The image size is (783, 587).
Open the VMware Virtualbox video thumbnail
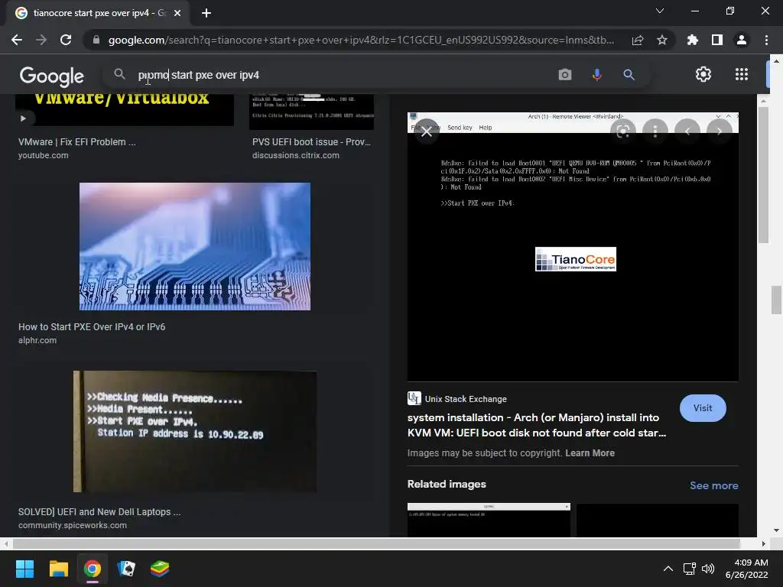[x=125, y=110]
